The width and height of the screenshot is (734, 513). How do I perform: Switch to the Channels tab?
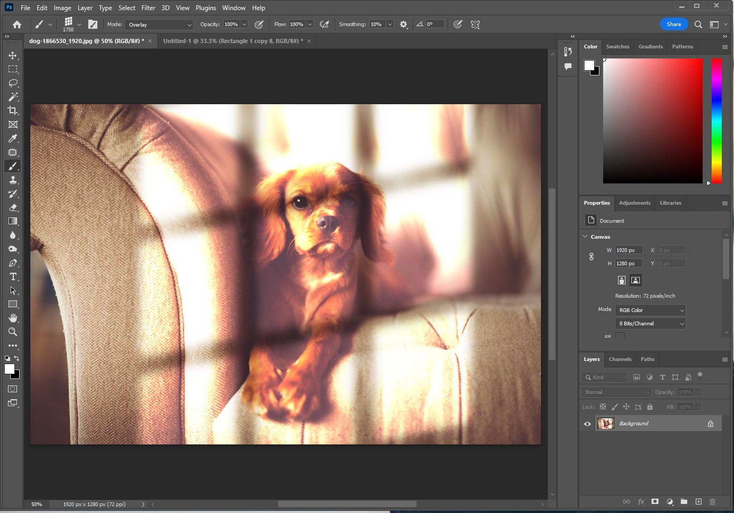620,359
